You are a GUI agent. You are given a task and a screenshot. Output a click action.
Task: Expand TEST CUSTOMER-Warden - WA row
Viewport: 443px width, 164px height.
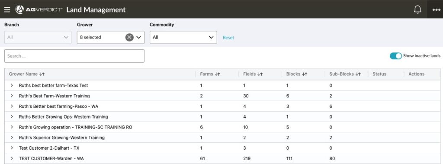12,158
